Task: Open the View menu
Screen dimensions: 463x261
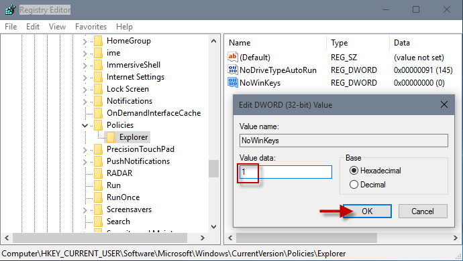Action: (57, 27)
